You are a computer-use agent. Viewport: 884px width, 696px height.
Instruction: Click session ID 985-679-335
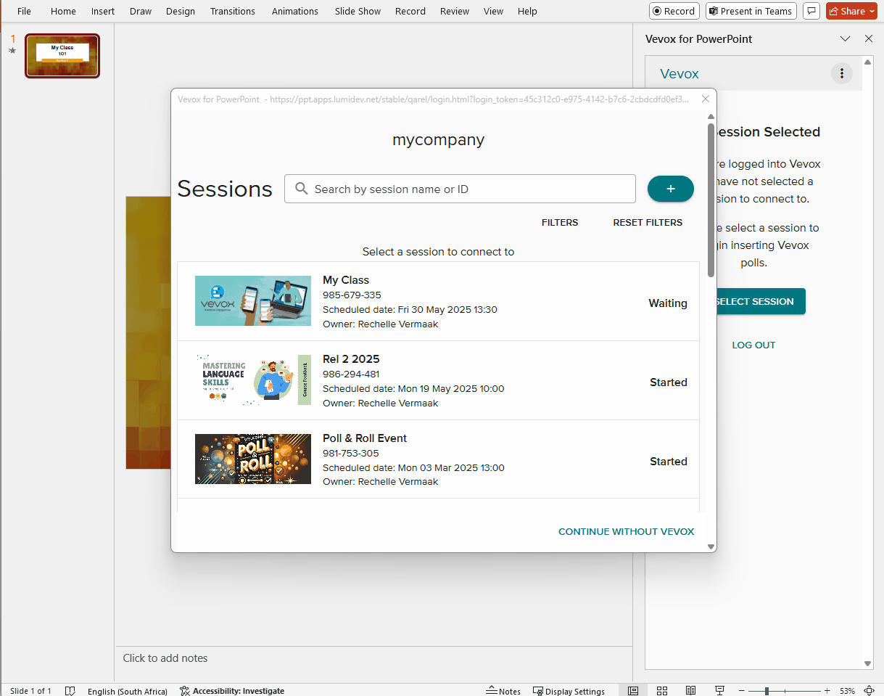352,295
